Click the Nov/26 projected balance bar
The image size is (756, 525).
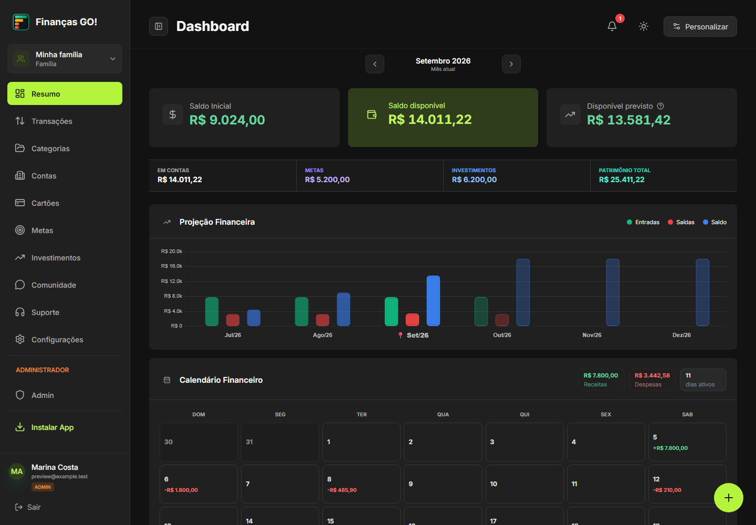tap(613, 292)
